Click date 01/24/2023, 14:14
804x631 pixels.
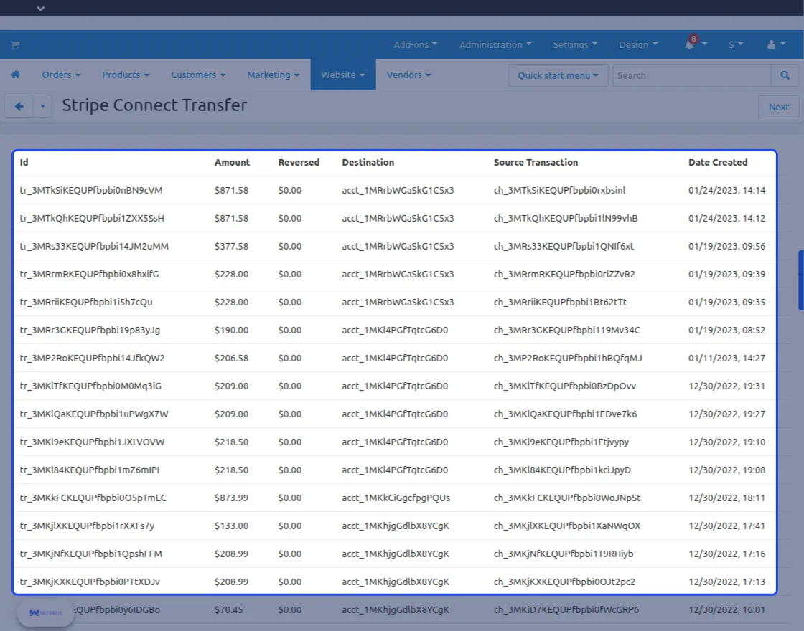(726, 191)
